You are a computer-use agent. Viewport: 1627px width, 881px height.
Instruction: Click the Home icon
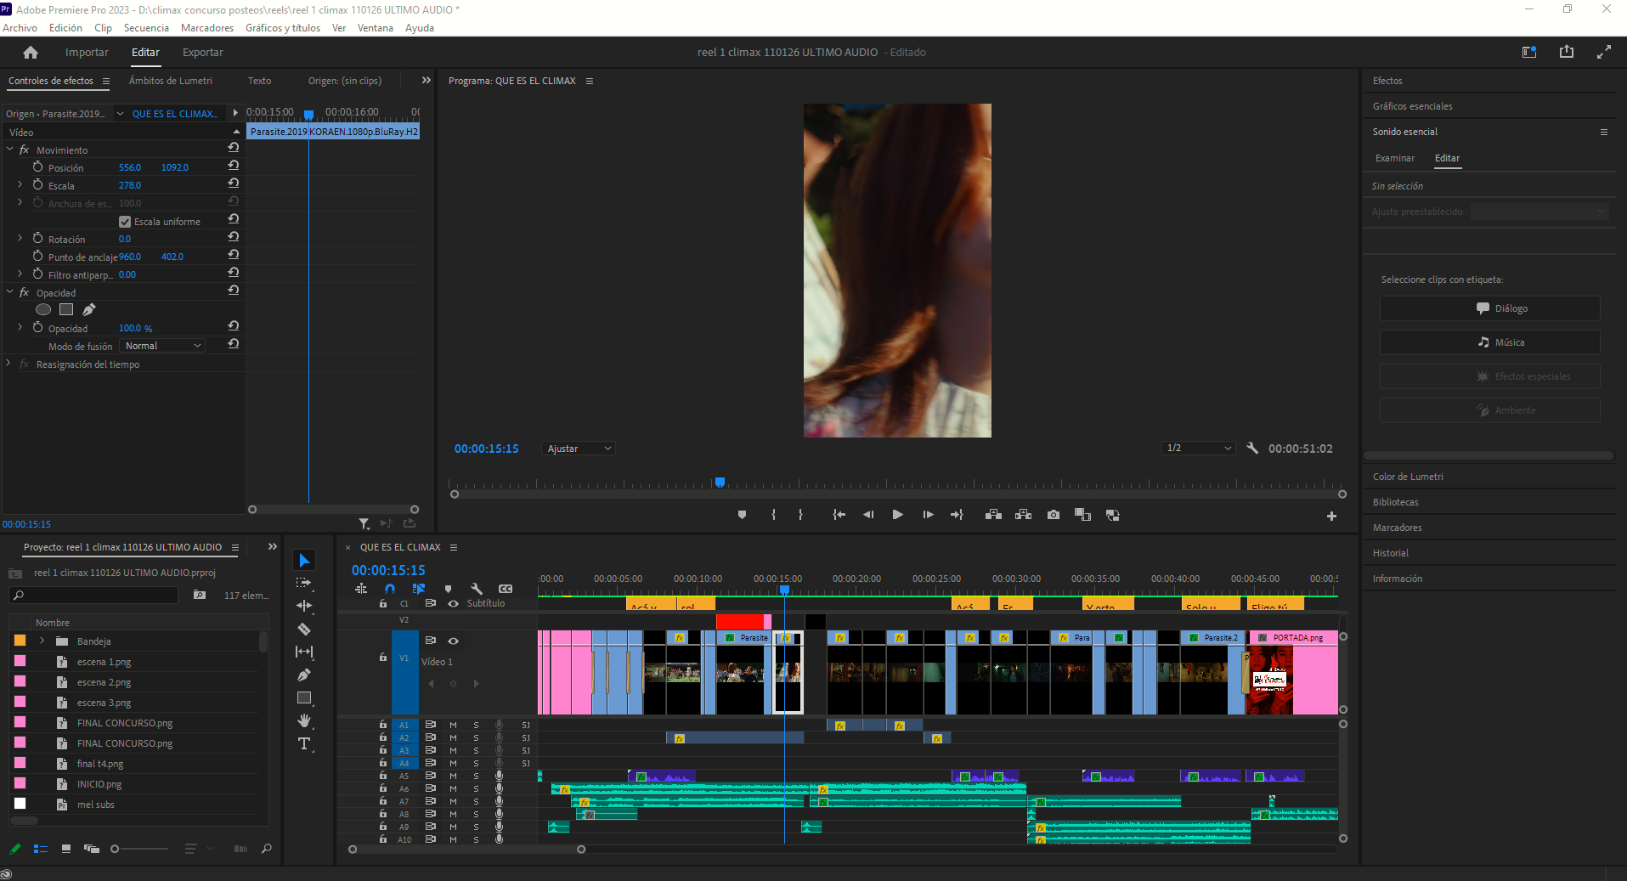[x=31, y=53]
